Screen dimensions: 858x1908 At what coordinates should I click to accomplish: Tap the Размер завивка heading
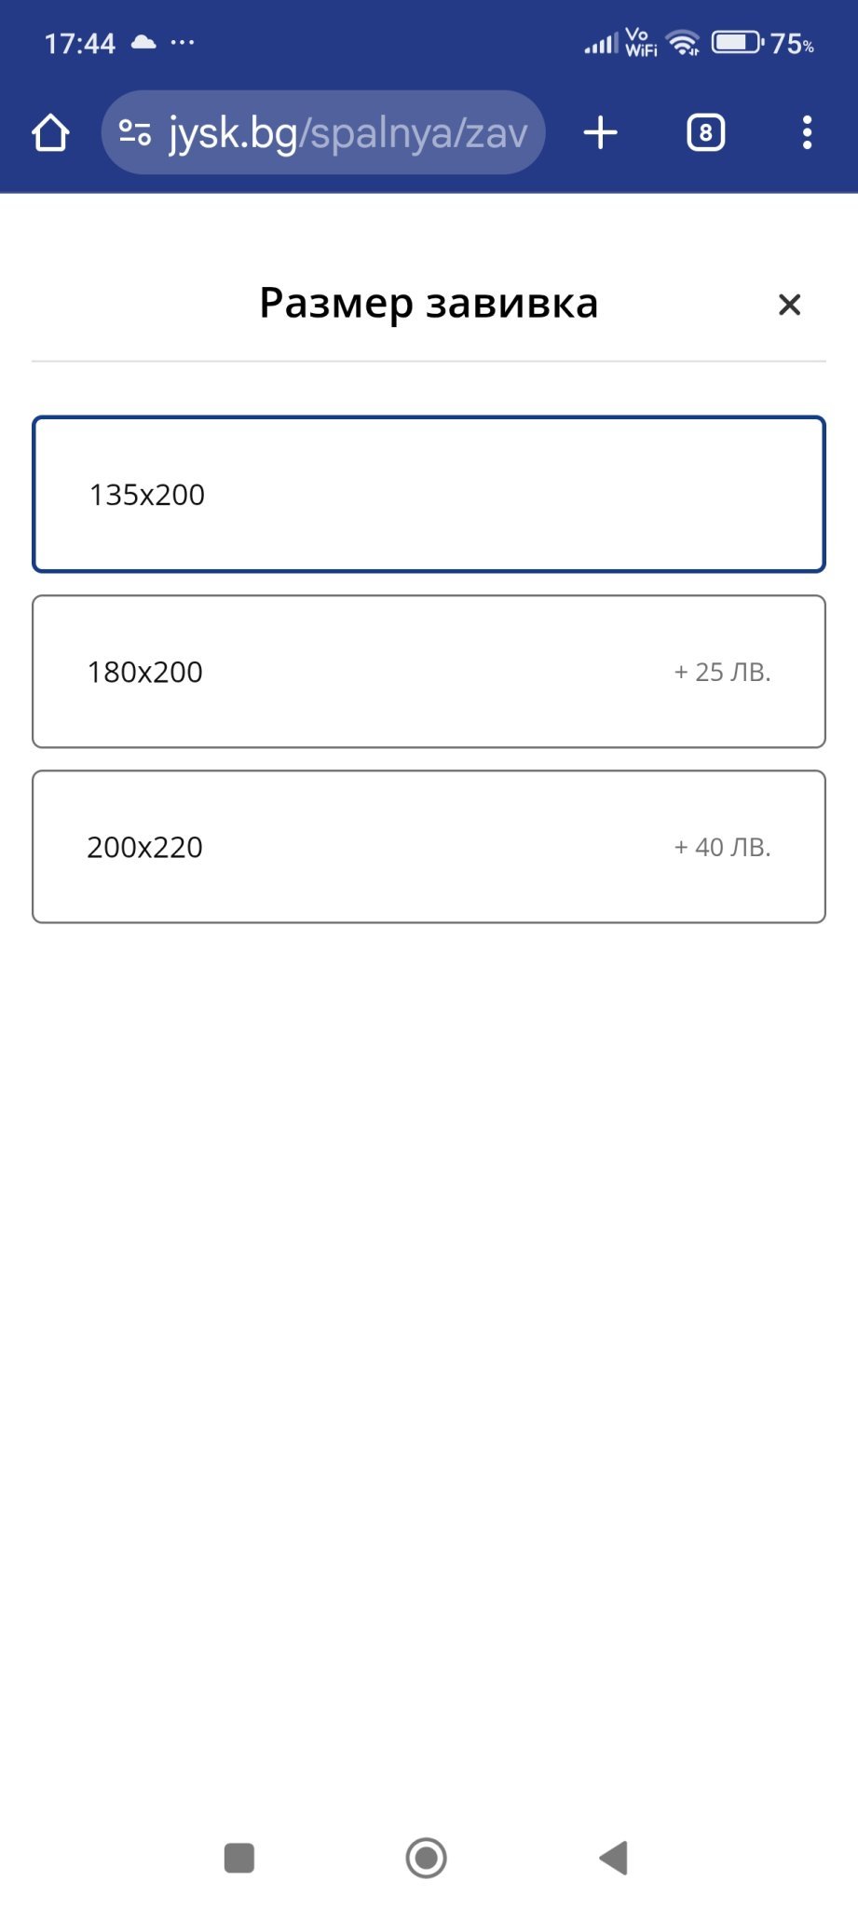429,304
